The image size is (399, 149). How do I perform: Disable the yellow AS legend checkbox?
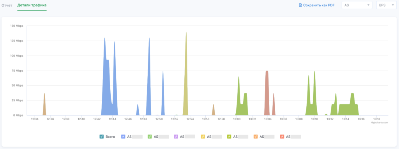[203, 137]
